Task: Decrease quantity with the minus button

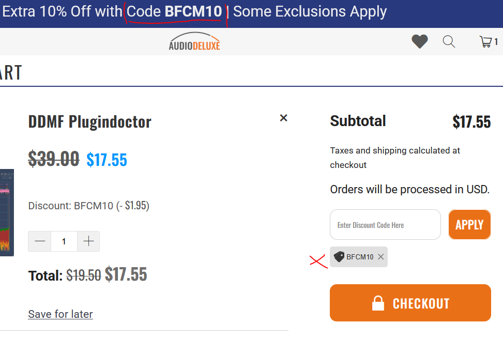Action: click(40, 241)
